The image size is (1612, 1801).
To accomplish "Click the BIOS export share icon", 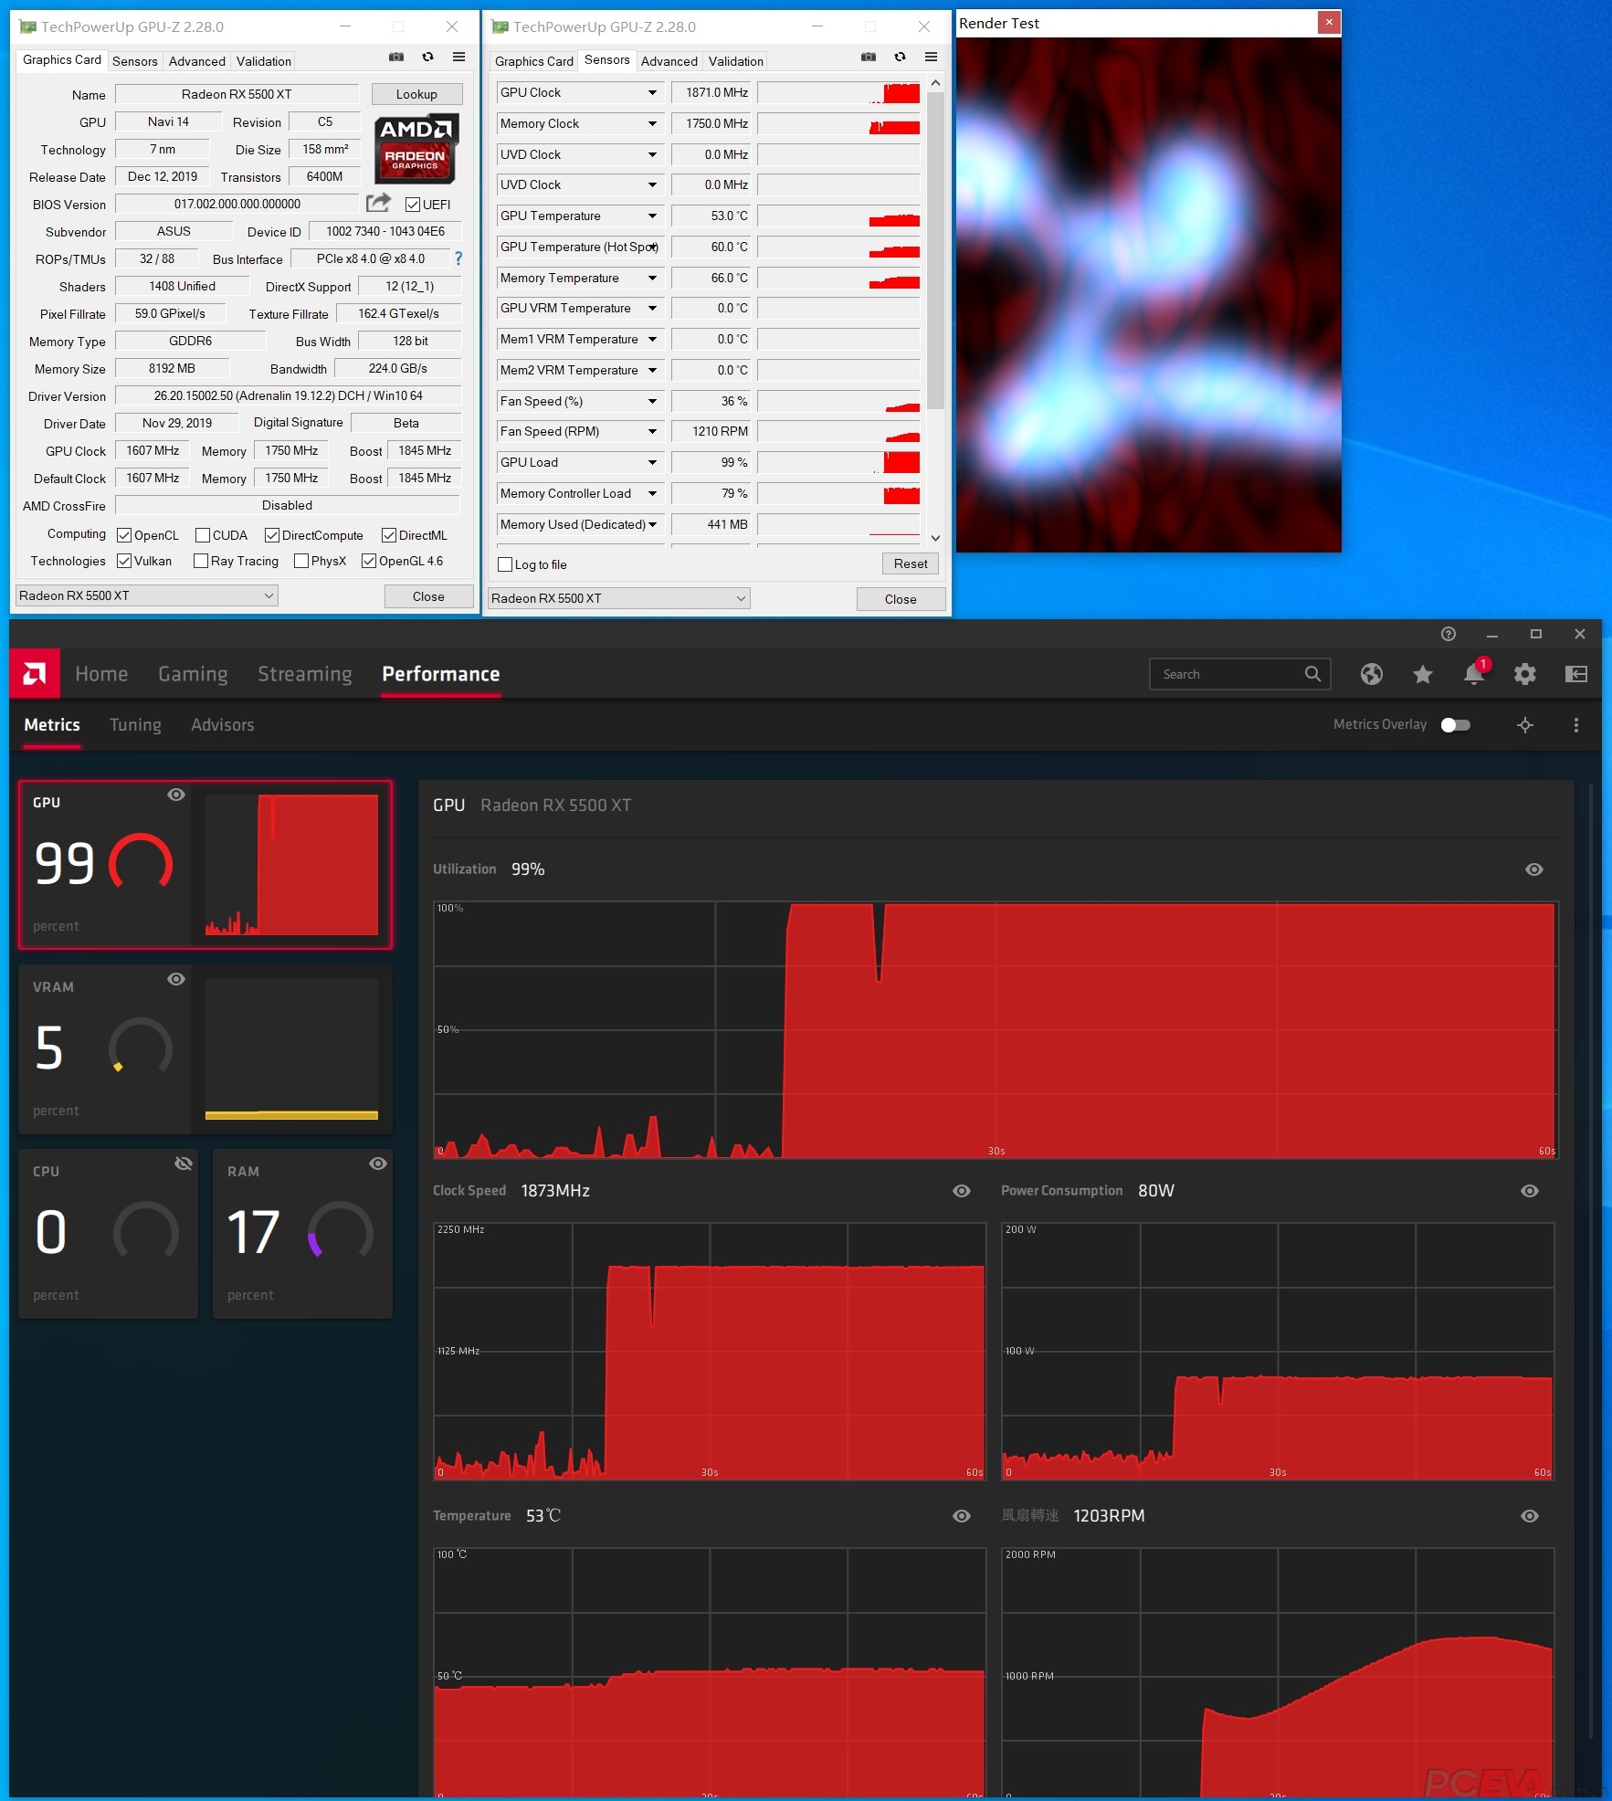I will coord(378,203).
